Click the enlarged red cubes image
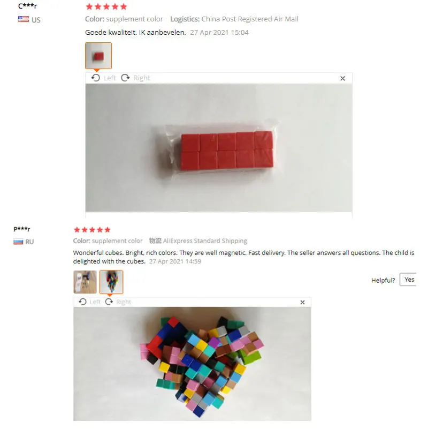Image resolution: width=428 pixels, height=429 pixels. click(x=219, y=148)
